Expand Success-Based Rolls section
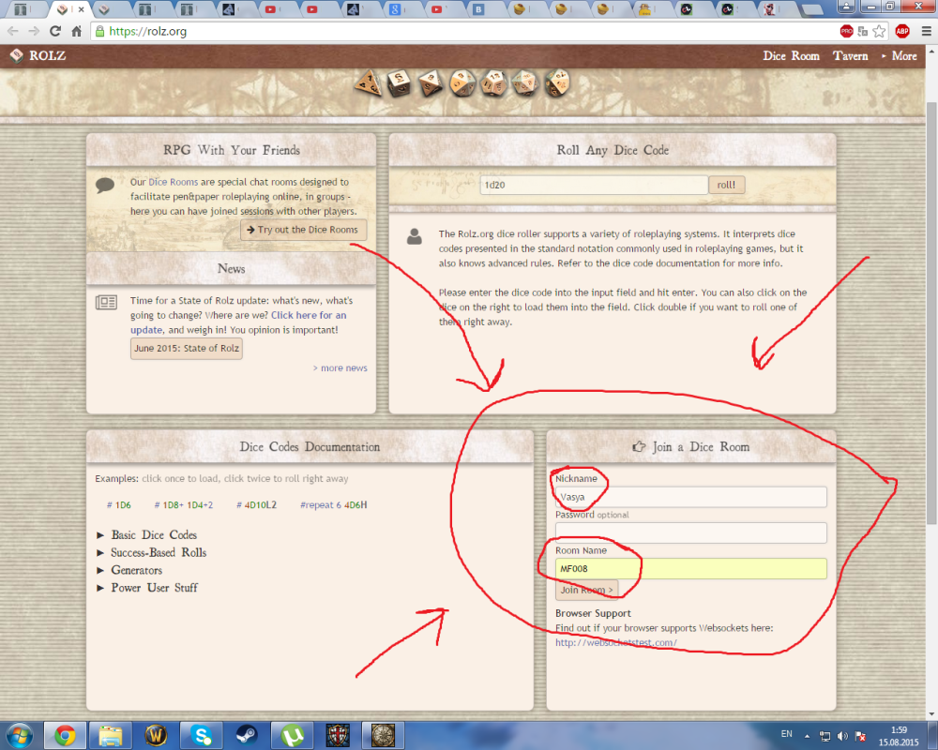This screenshot has width=938, height=750. click(159, 552)
